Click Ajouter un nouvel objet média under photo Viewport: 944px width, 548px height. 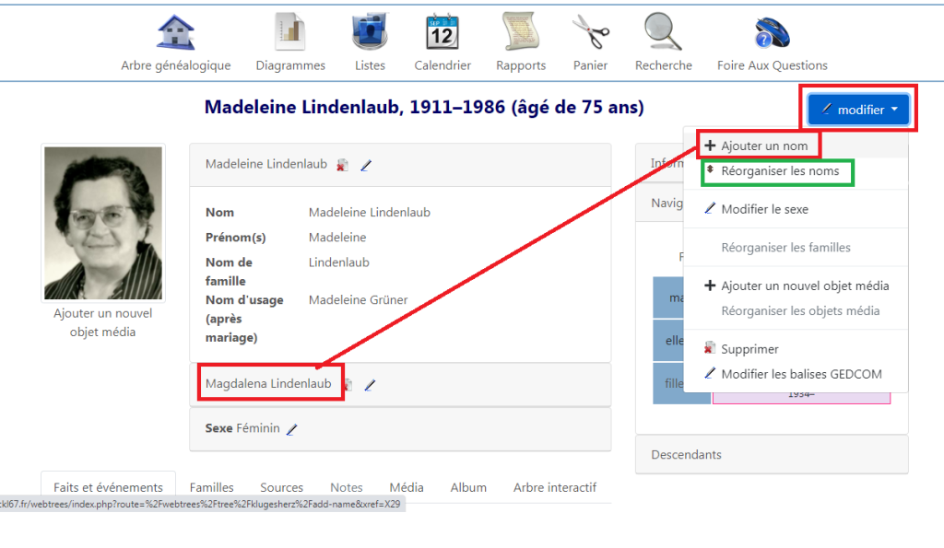102,322
